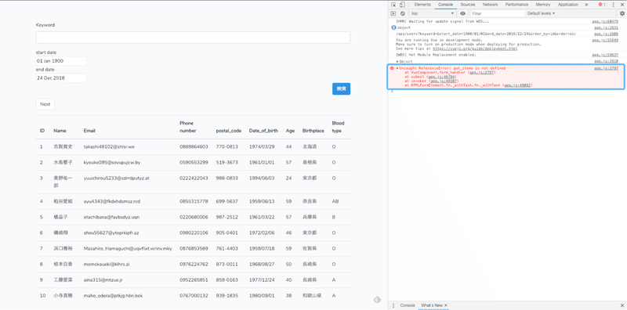Viewport: 627px width, 310px height.
Task: Click postal code 761-4403
Action: 227,248
